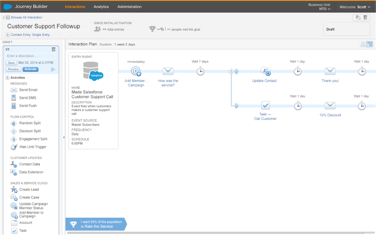Select the Wait Until Trigger icon
This screenshot has height=235, width=376.
14,147
